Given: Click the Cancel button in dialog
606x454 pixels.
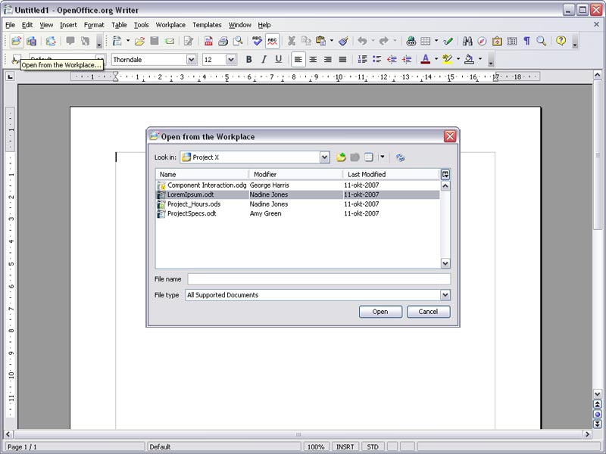Looking at the screenshot, I should pos(428,312).
